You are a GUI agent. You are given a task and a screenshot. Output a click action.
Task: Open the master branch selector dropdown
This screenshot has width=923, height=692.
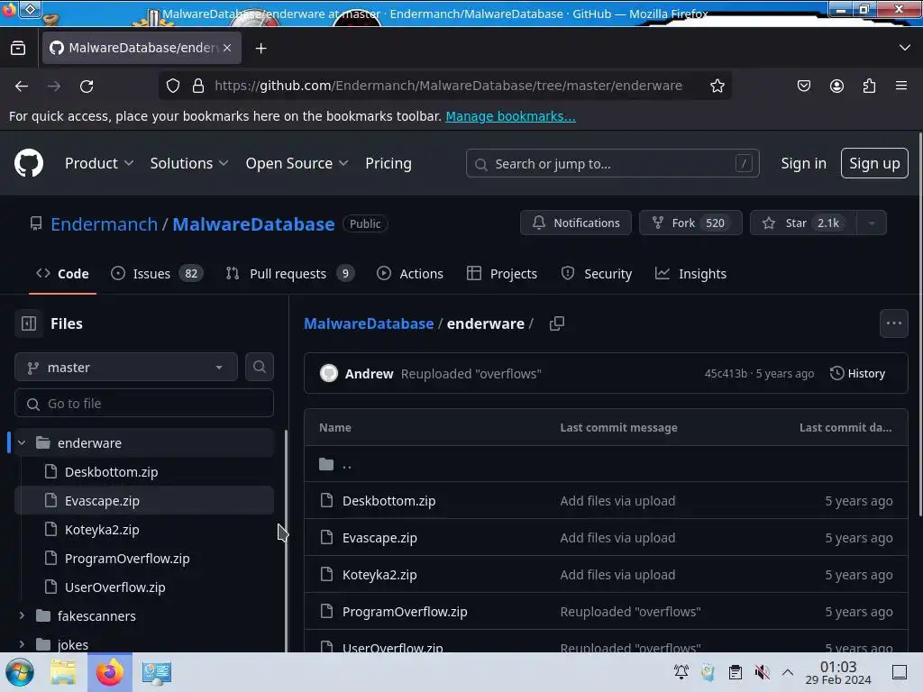pos(126,368)
